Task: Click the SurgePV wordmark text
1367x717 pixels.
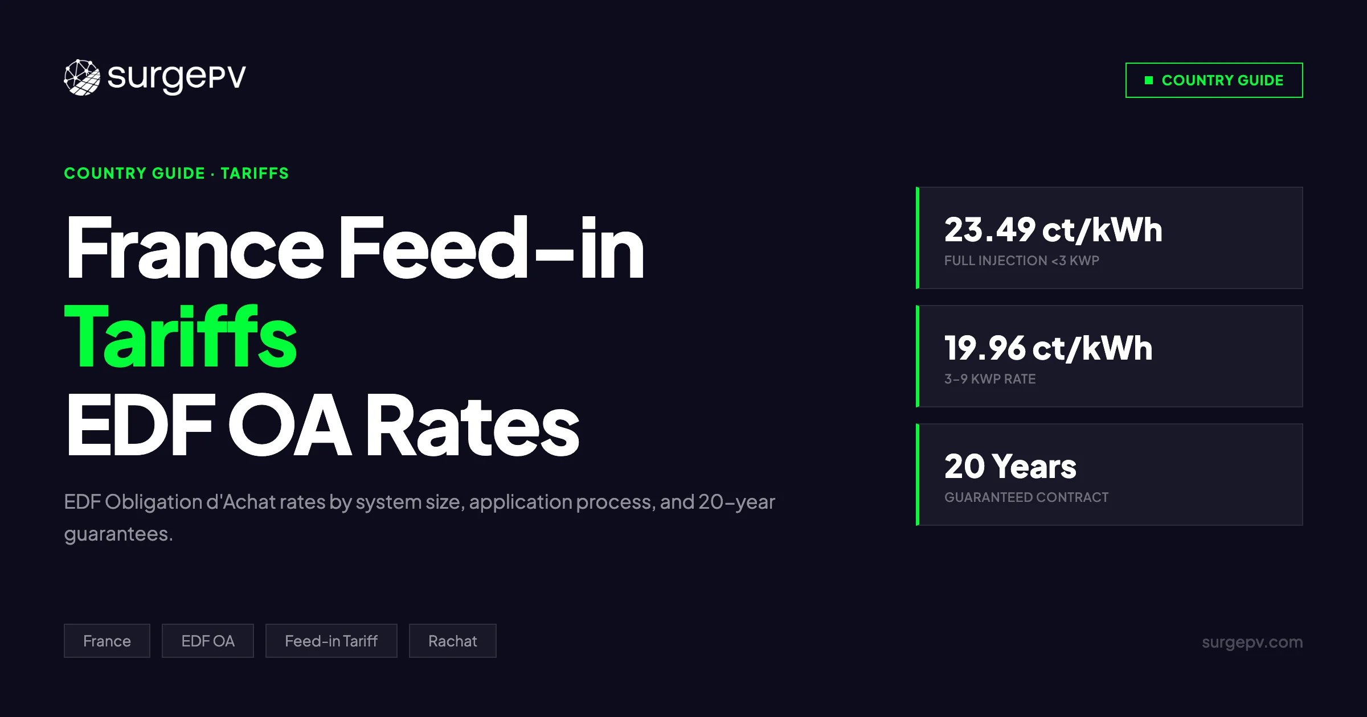Action: coord(177,77)
